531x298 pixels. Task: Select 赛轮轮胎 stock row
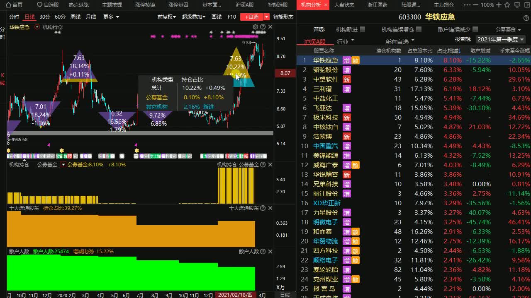point(414,270)
